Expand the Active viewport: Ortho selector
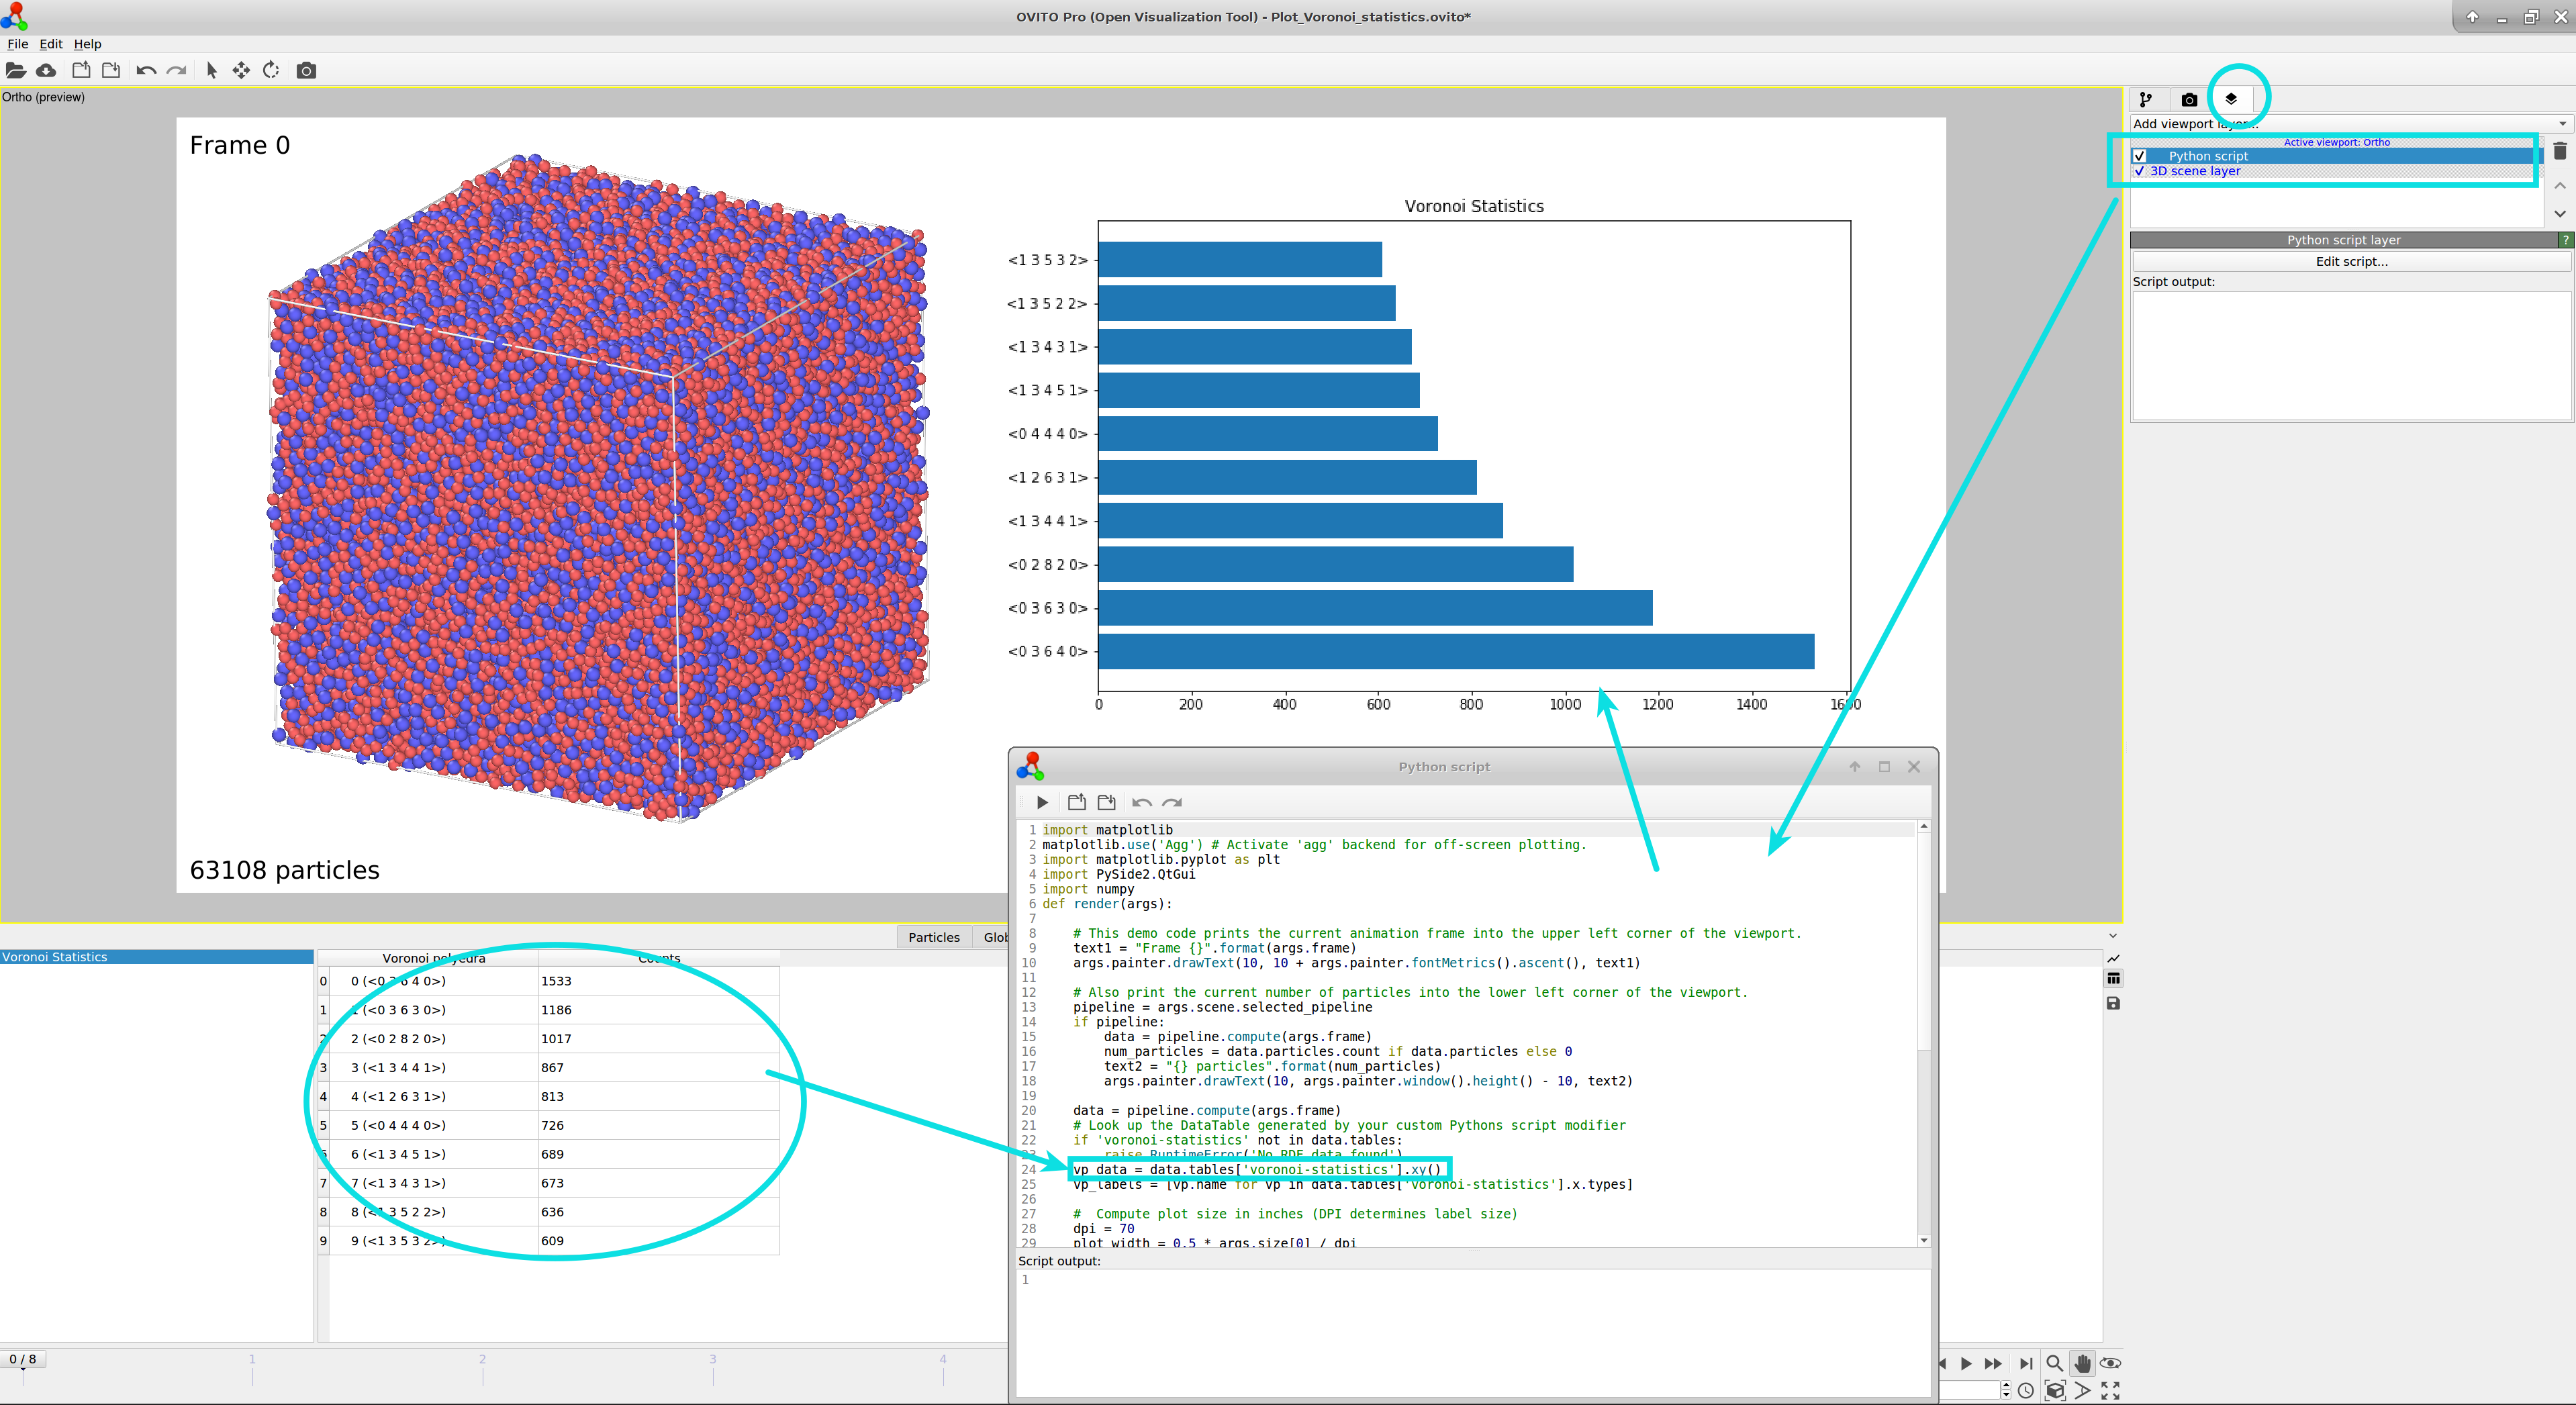This screenshot has height=1405, width=2576. (x=2337, y=142)
